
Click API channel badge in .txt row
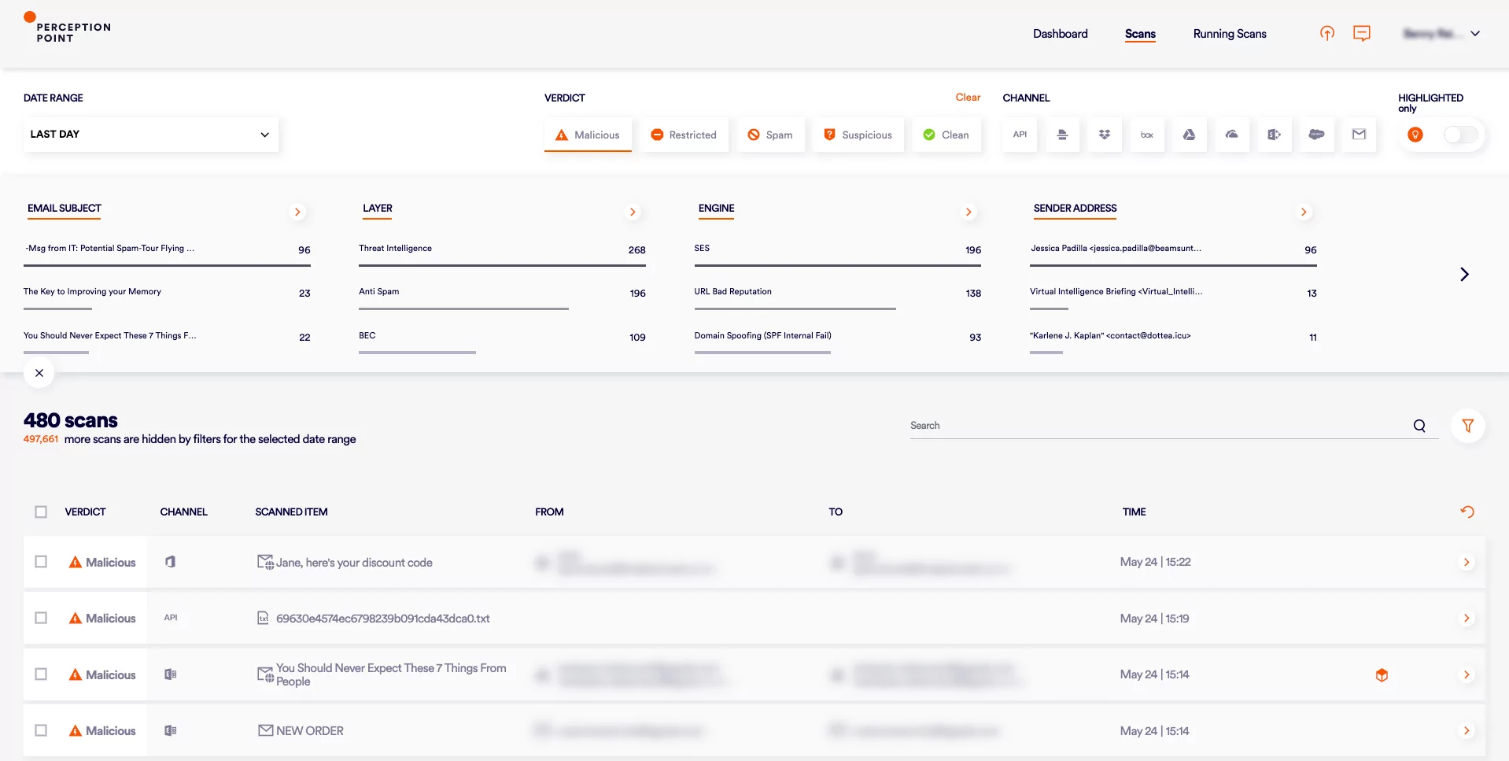click(x=171, y=618)
